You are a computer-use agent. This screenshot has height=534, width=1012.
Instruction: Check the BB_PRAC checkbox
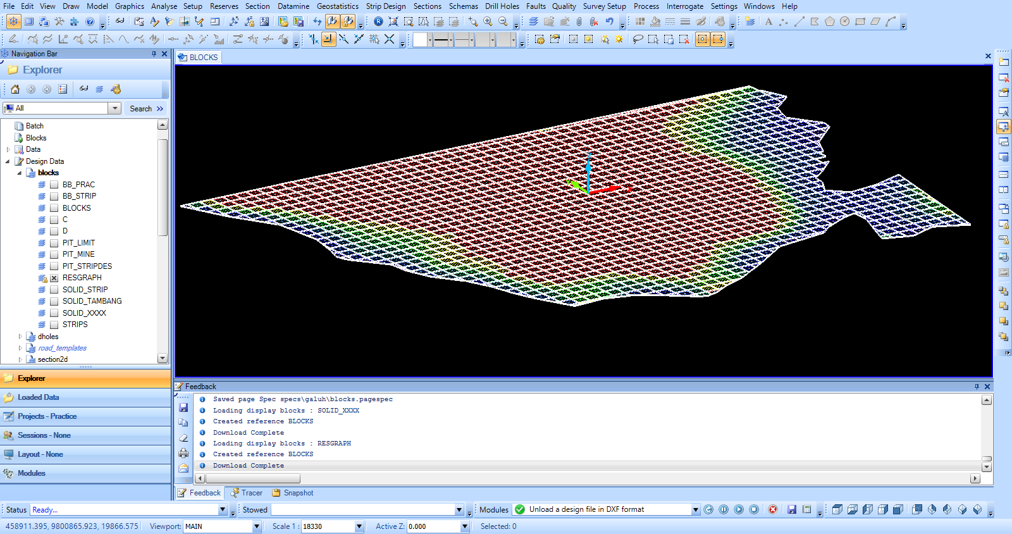coord(54,185)
